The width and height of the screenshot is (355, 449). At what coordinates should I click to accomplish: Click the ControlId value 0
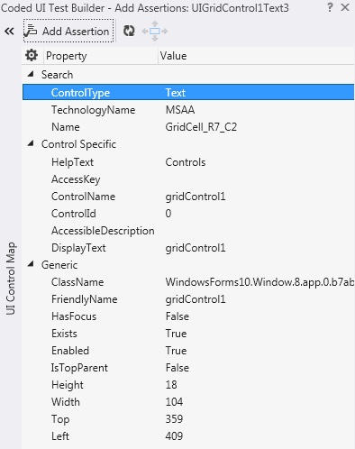(x=168, y=214)
